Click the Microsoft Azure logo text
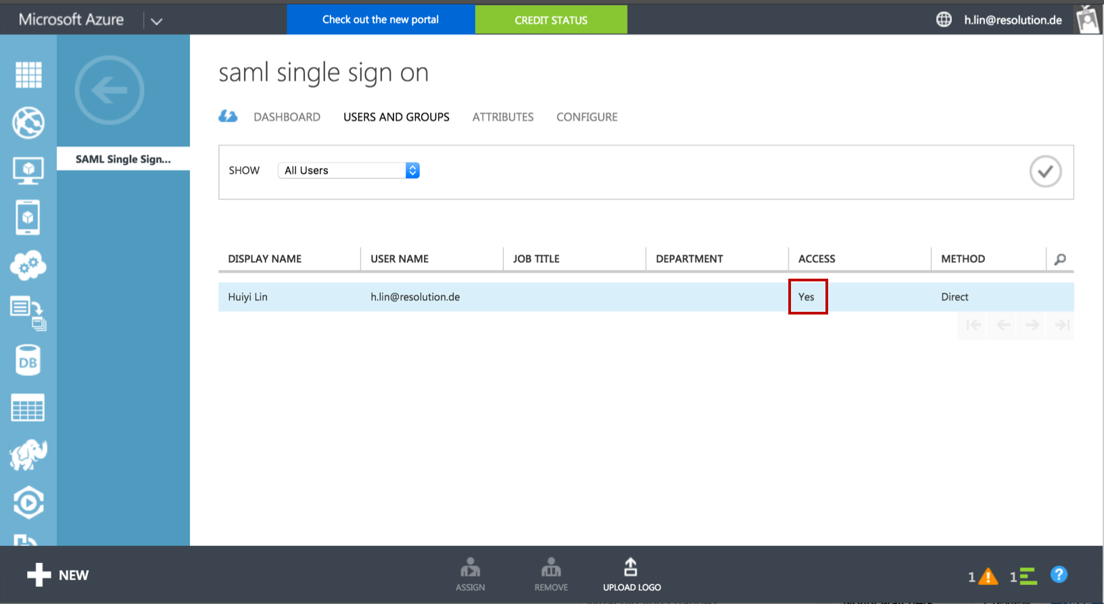 [71, 20]
